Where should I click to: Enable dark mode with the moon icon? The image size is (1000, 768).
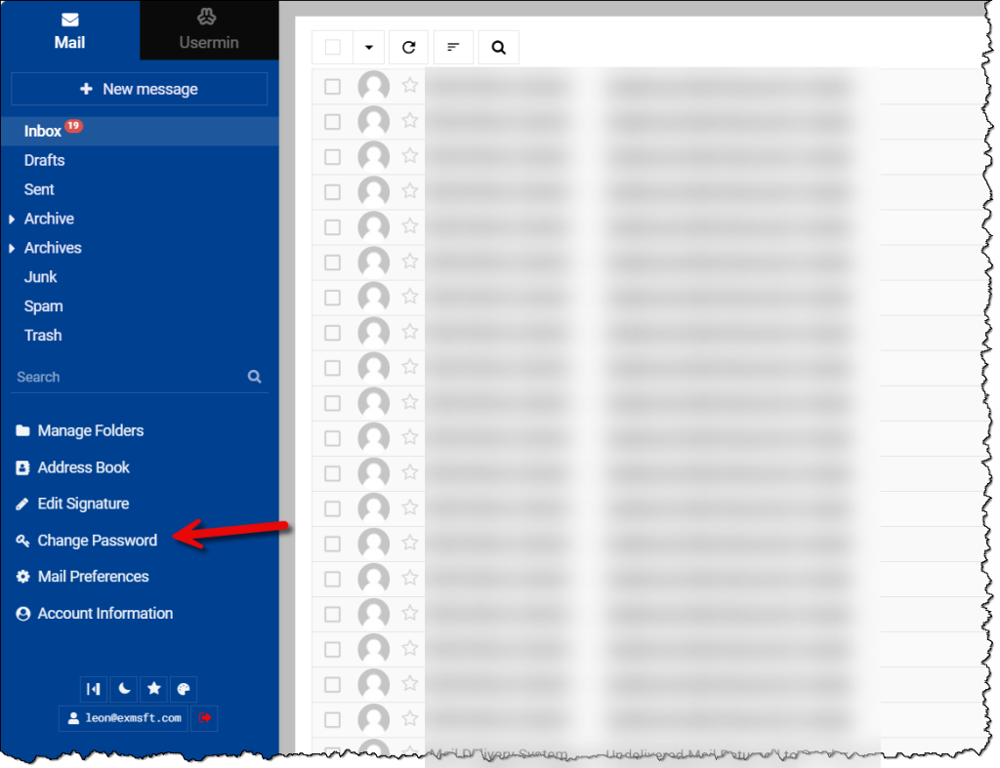[x=123, y=689]
